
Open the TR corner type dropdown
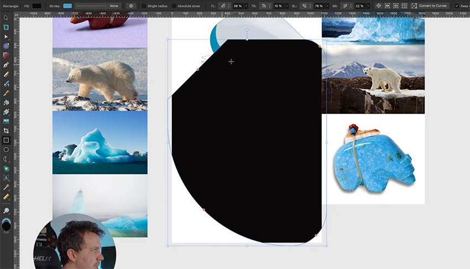pos(265,6)
